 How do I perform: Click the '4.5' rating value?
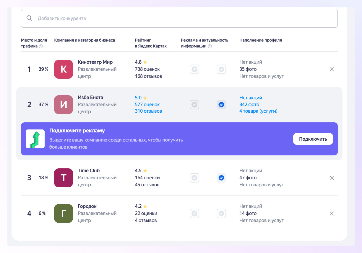coord(138,170)
